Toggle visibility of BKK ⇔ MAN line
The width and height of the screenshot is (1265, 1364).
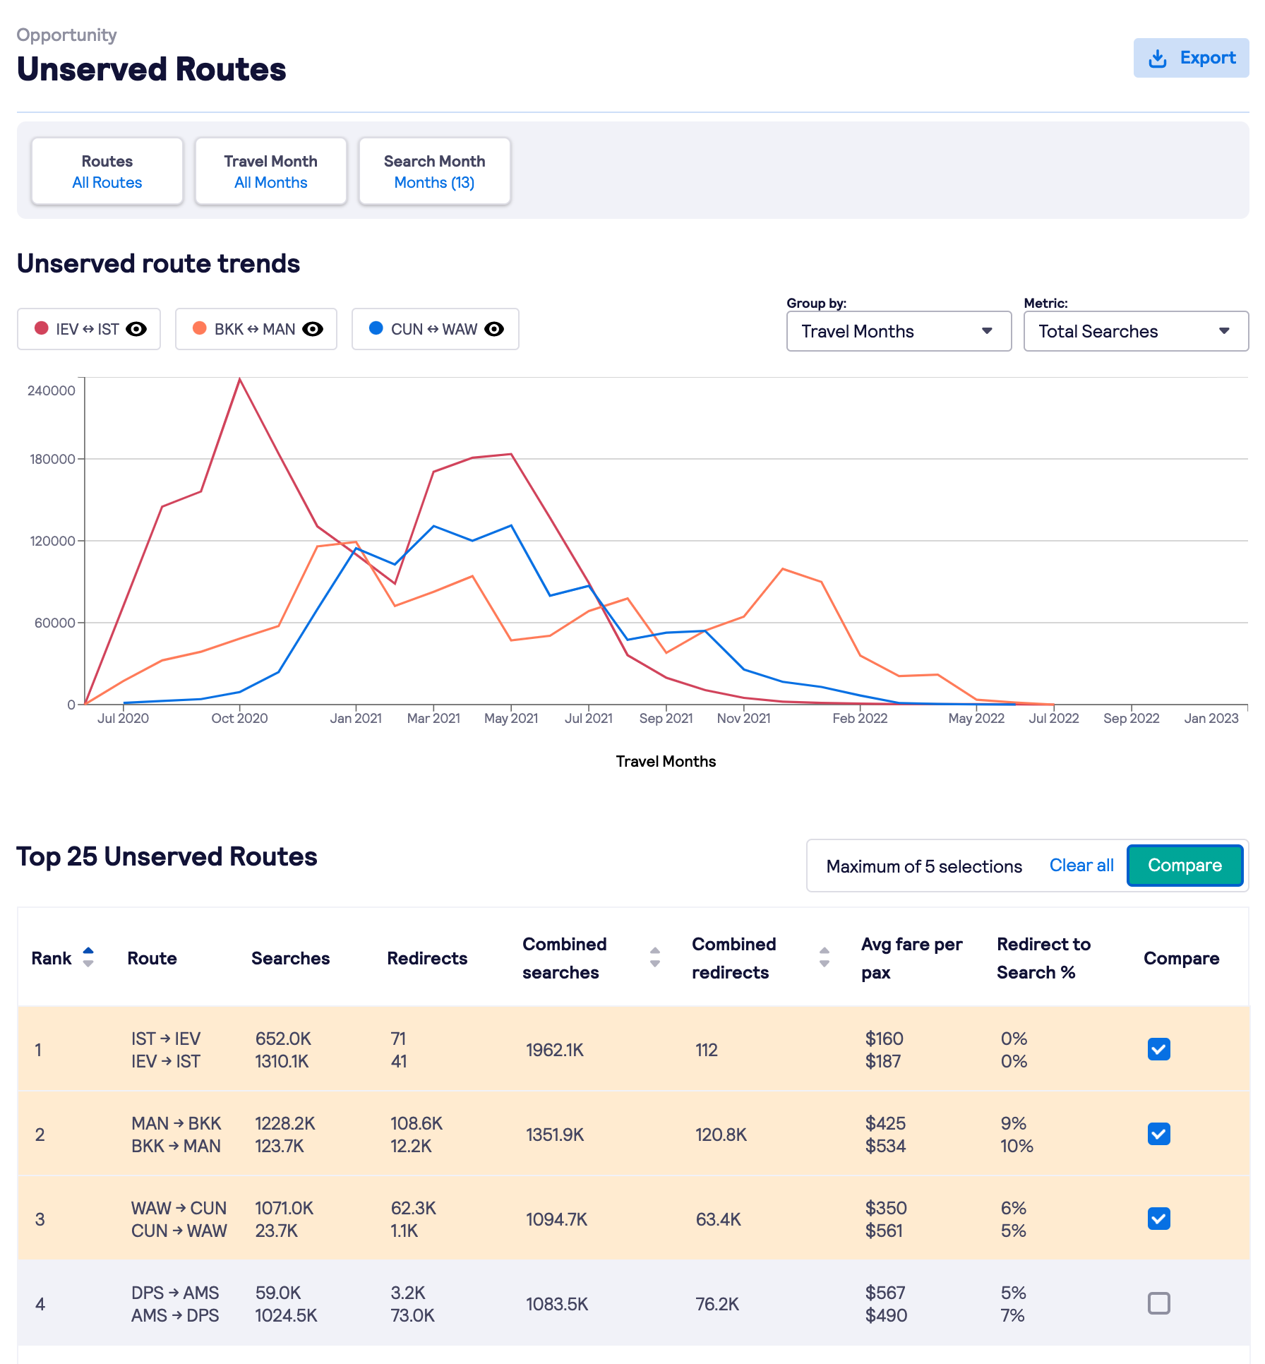(313, 329)
